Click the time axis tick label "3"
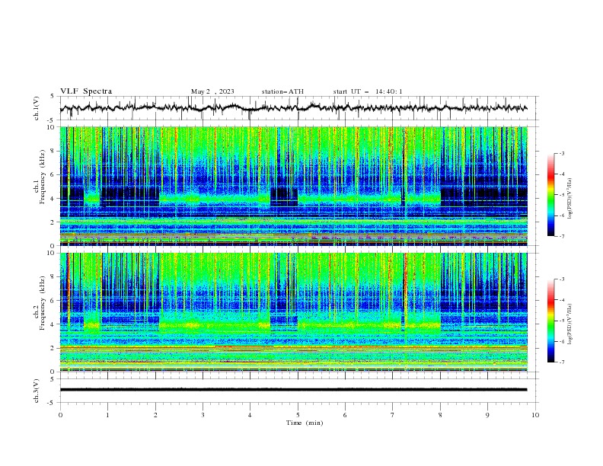 [203, 415]
